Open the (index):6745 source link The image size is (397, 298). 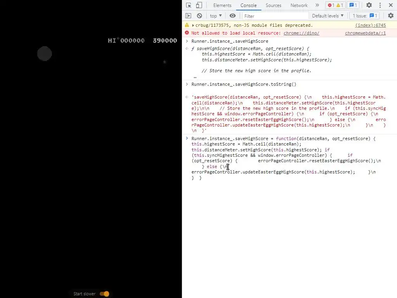coord(370,25)
